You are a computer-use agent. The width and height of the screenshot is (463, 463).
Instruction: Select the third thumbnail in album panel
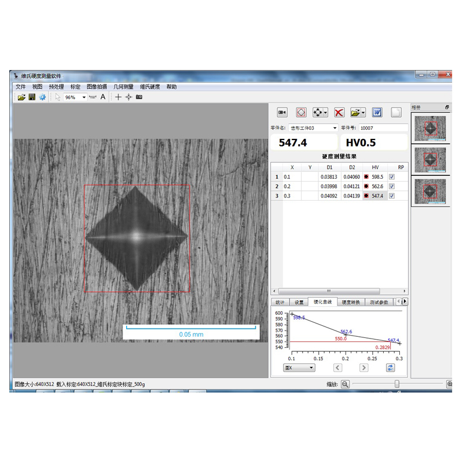(430, 192)
